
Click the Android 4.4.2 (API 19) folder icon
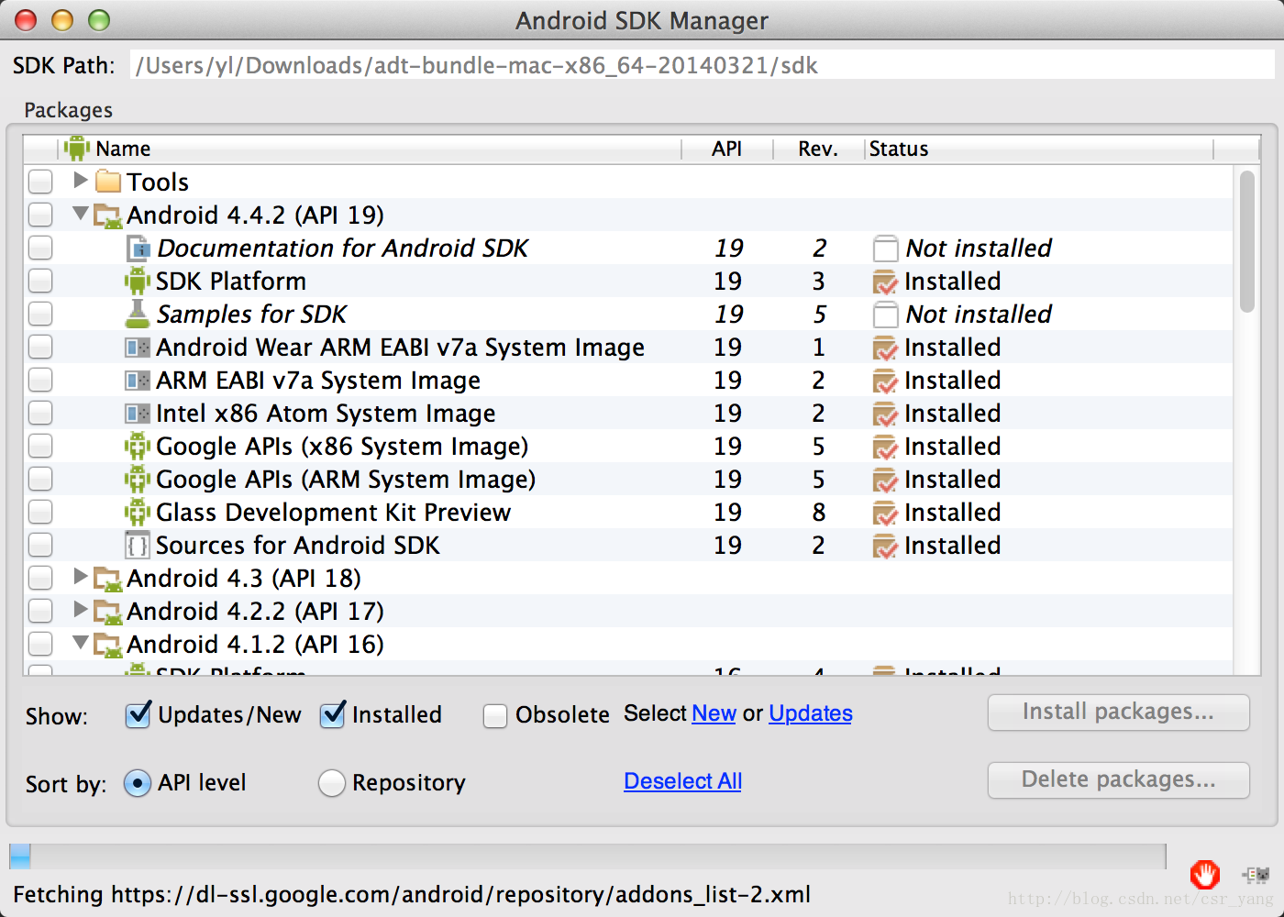coord(108,215)
